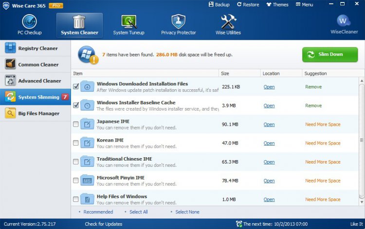Check the Traditional Chinese IME checkbox

point(75,162)
